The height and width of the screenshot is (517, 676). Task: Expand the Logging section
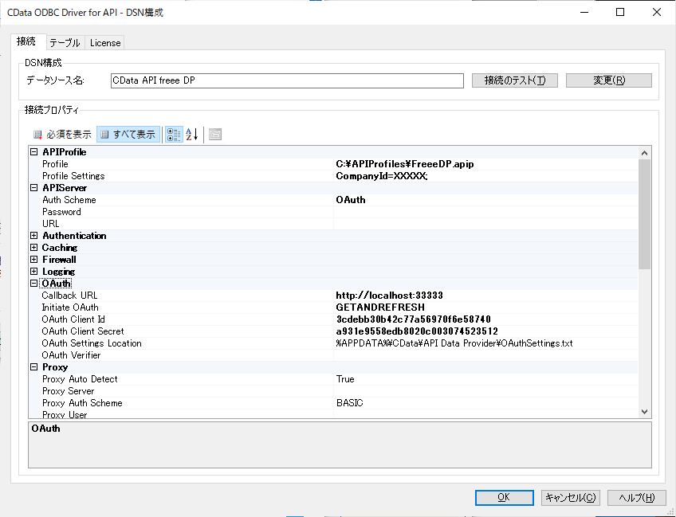[x=34, y=272]
